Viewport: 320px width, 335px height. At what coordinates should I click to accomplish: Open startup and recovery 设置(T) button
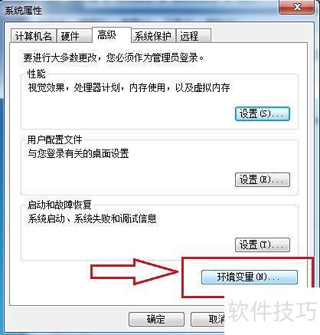[x=263, y=245]
